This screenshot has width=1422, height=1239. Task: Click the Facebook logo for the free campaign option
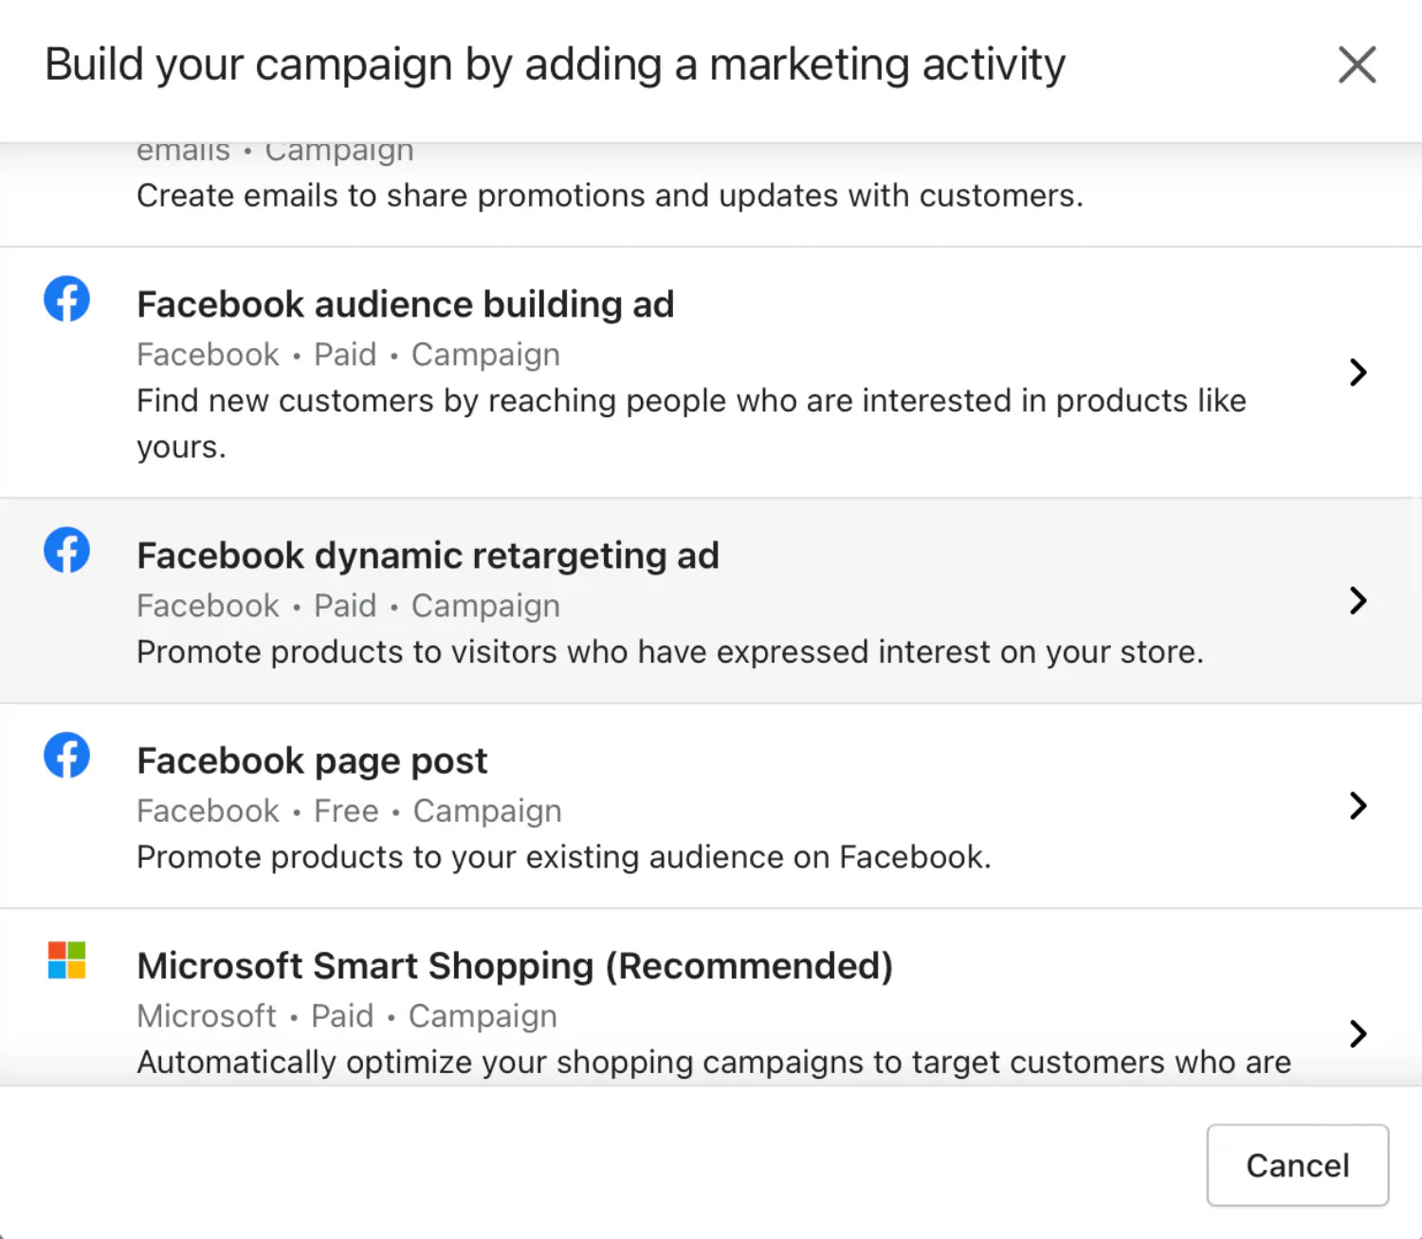tap(65, 756)
